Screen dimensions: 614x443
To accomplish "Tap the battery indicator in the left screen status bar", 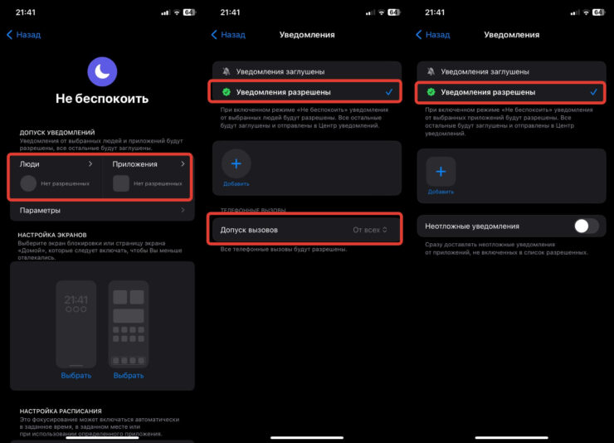I will tap(189, 12).
